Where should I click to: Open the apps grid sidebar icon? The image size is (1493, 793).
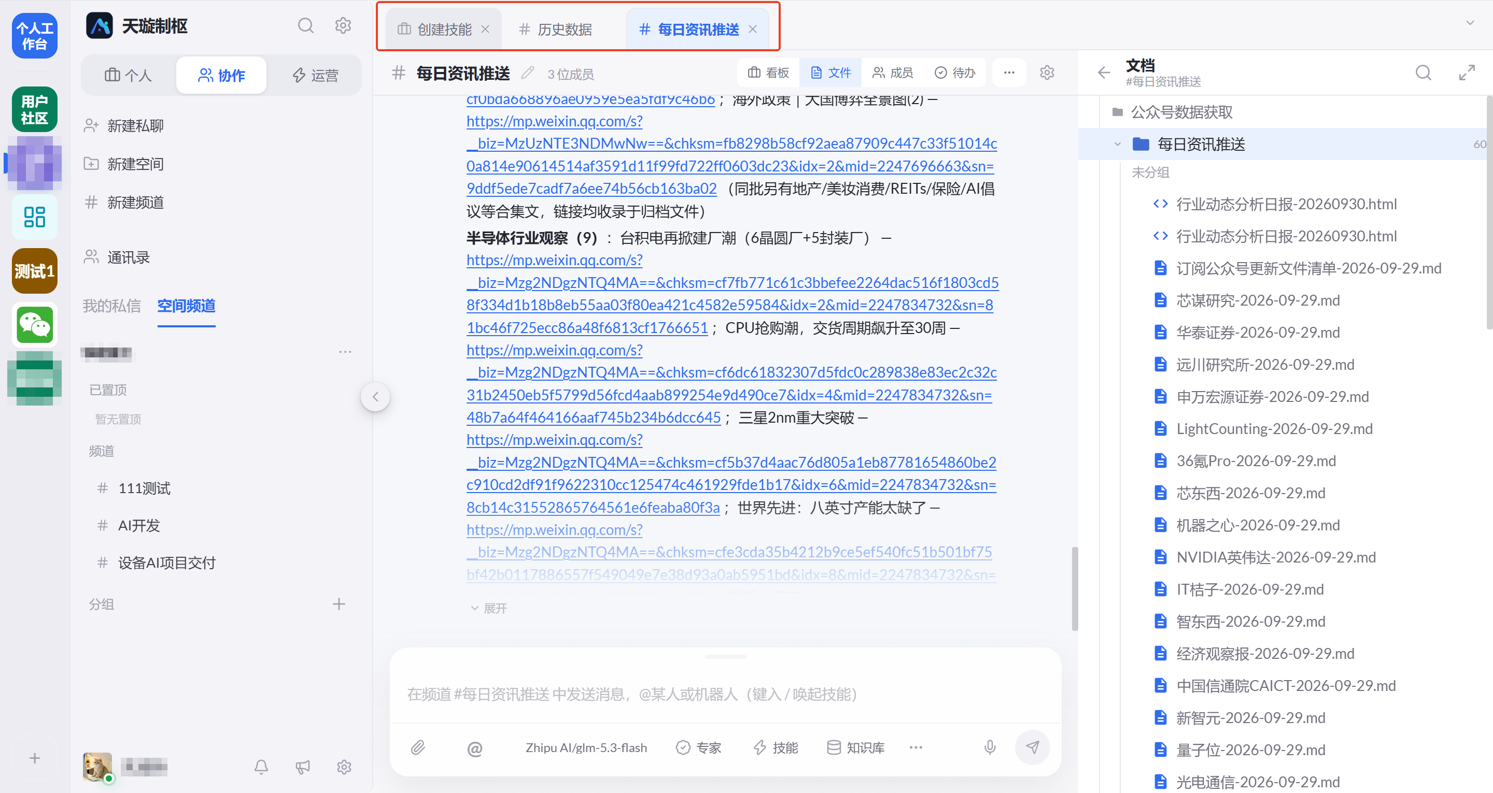pos(35,217)
